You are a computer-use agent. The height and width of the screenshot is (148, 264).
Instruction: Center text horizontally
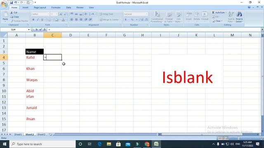click(76, 20)
